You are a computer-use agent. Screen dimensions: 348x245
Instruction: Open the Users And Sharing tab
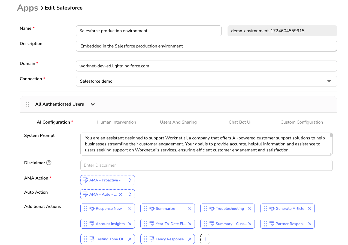(x=178, y=122)
